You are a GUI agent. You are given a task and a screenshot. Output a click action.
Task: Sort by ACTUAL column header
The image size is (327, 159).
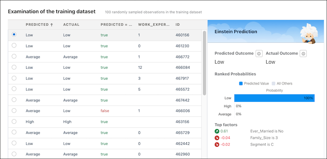71,25
